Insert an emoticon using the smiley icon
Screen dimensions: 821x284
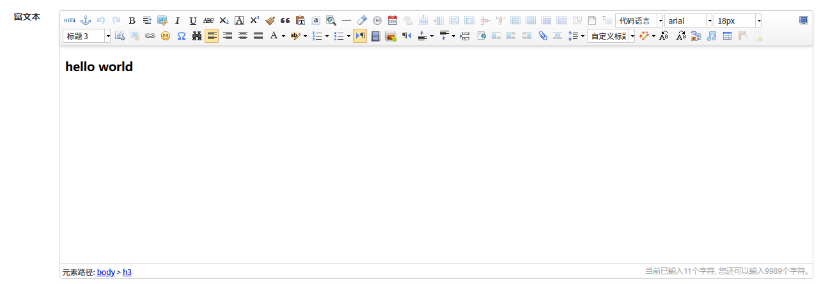point(166,36)
